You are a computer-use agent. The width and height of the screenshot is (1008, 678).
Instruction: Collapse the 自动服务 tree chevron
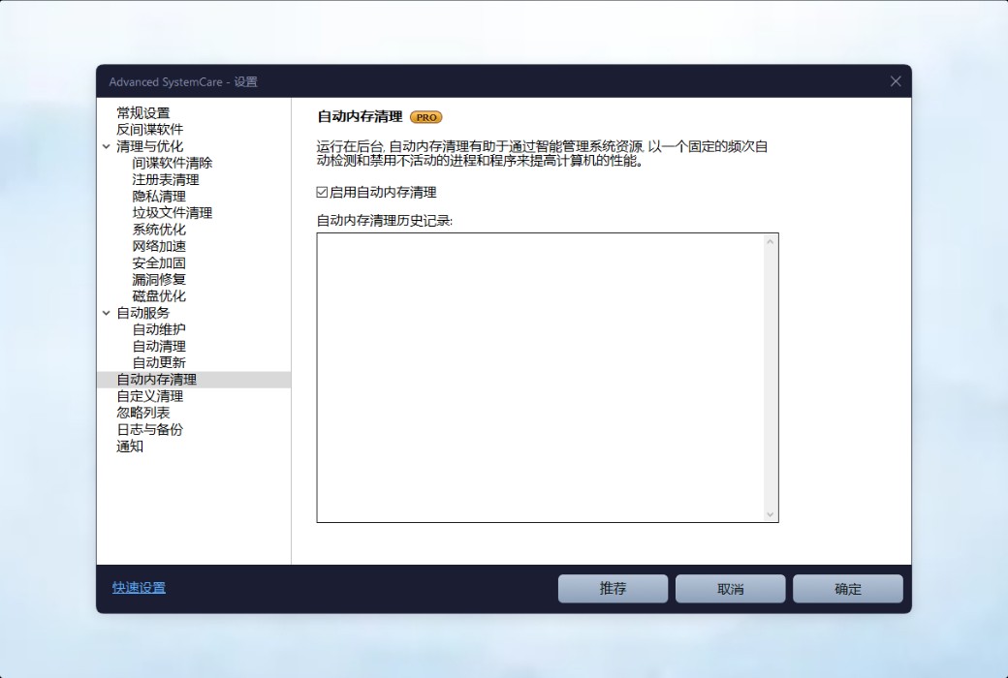(106, 313)
